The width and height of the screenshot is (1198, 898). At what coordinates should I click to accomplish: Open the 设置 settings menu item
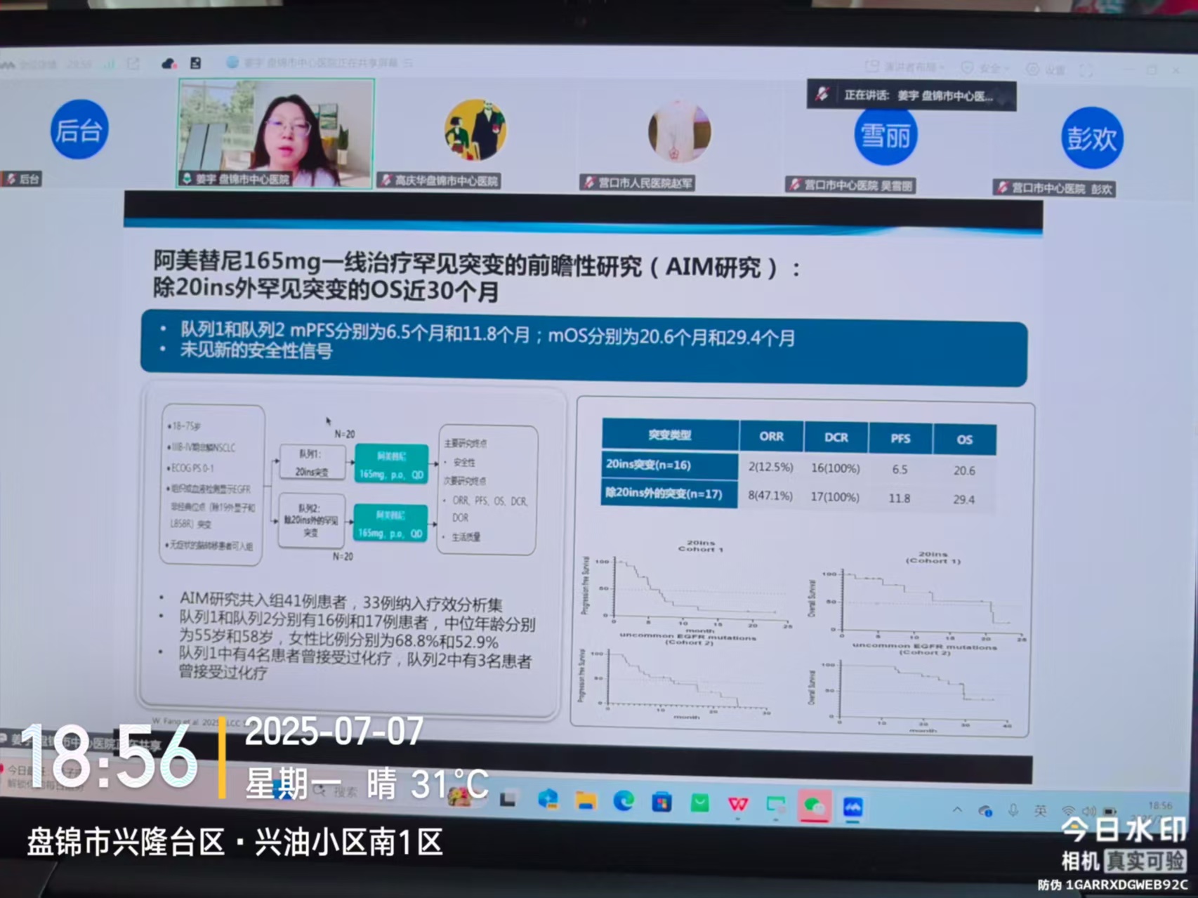[1046, 70]
